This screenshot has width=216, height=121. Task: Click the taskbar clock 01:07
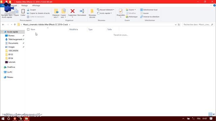click(205, 119)
